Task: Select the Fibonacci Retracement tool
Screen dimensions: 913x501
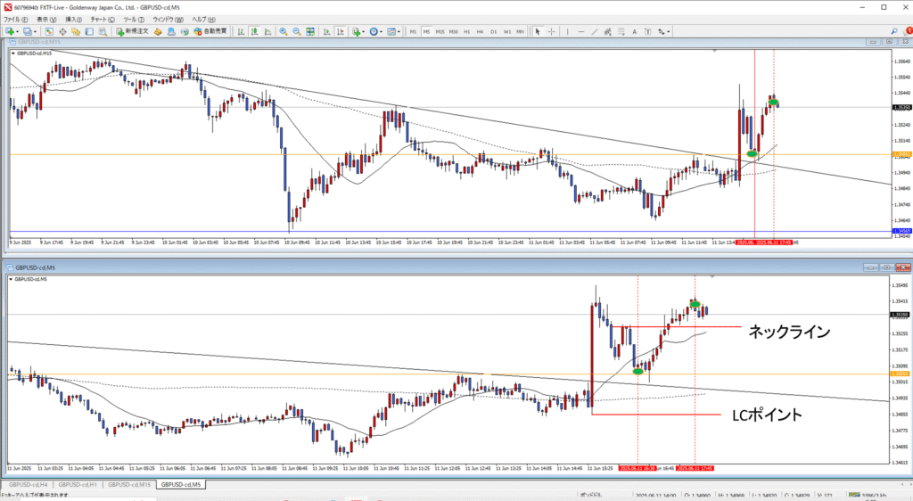Action: pos(621,31)
